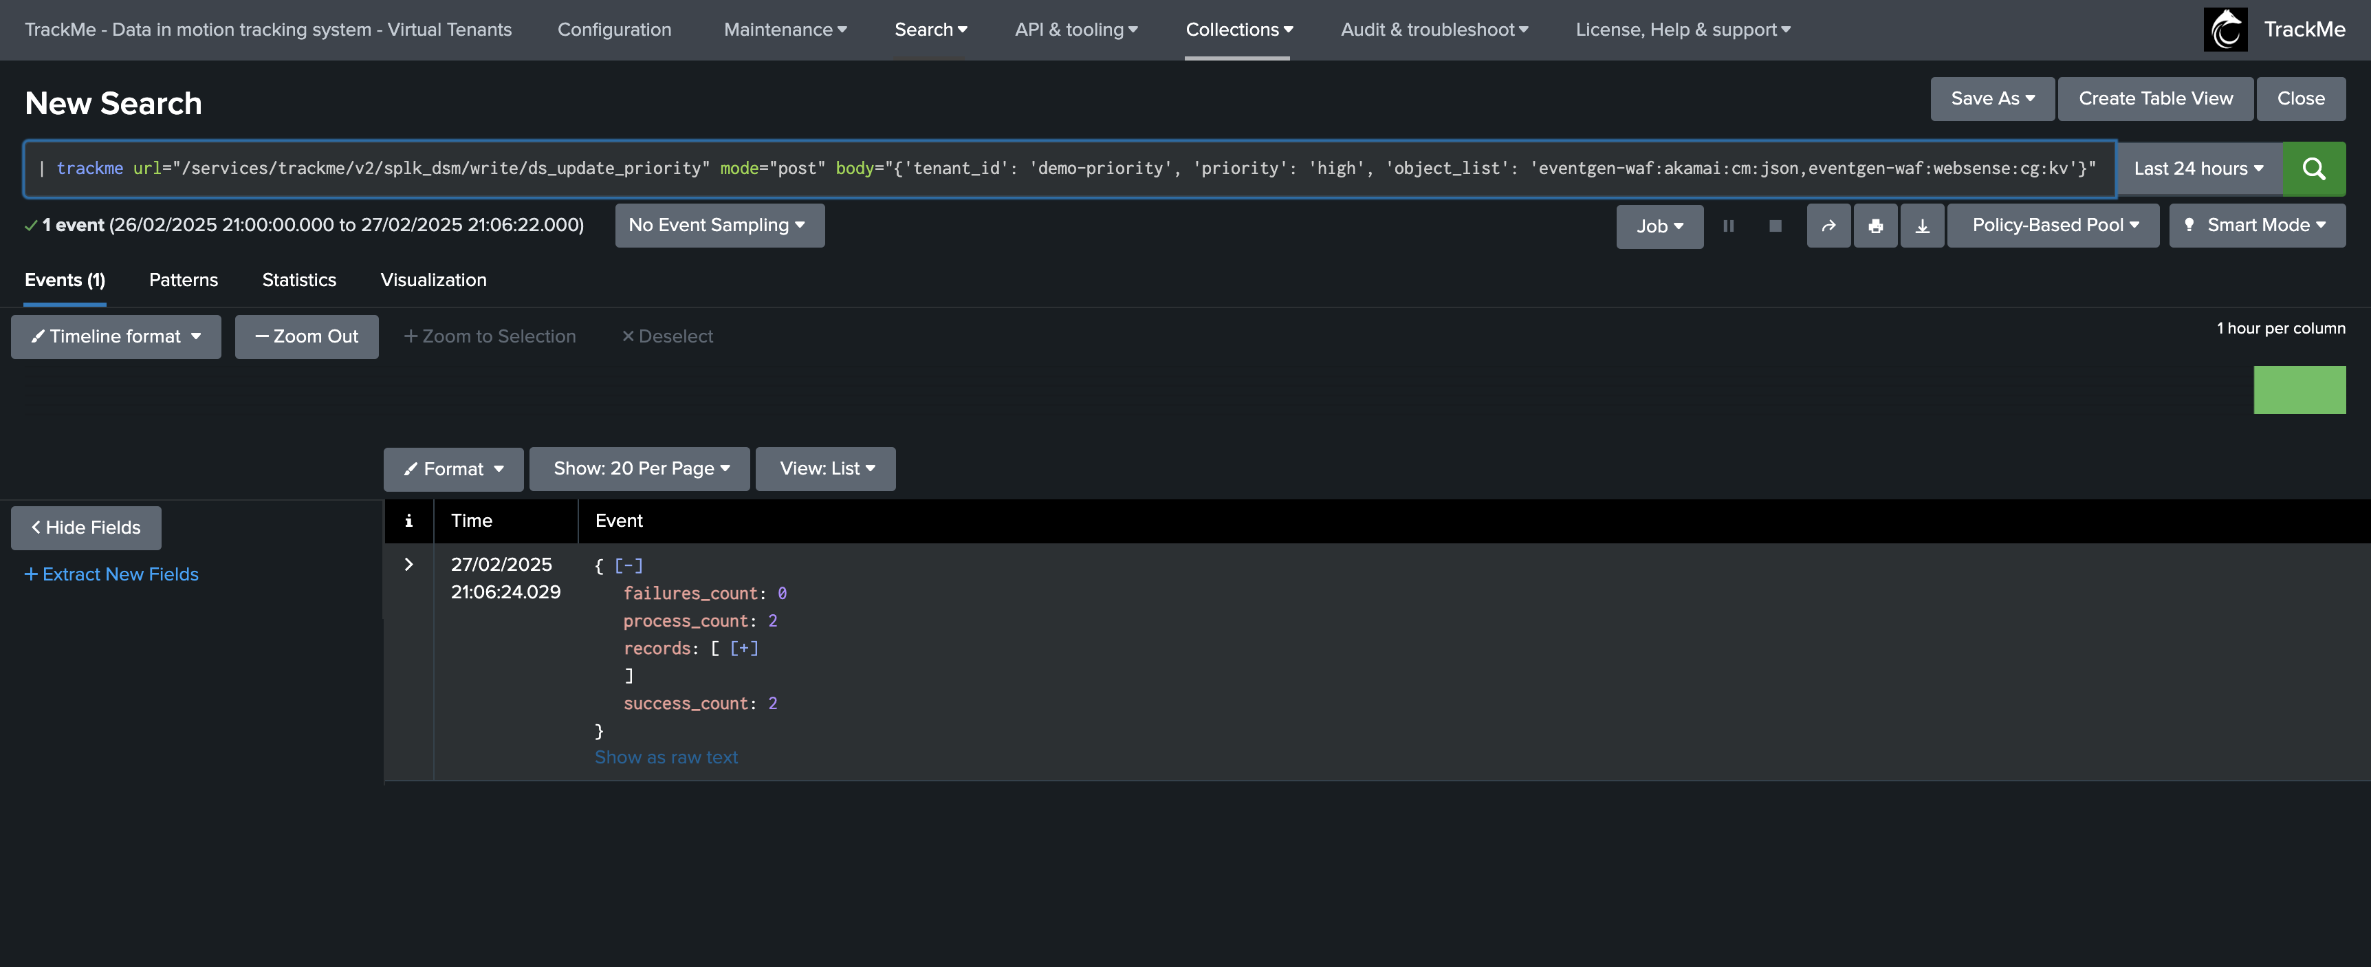The height and width of the screenshot is (967, 2371).
Task: Click Show as raw text link
Action: coord(666,757)
